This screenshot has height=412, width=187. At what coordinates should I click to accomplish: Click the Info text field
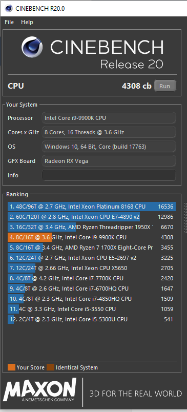[109, 175]
